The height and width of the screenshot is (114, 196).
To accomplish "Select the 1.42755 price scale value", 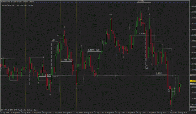I will (x=193, y=18).
